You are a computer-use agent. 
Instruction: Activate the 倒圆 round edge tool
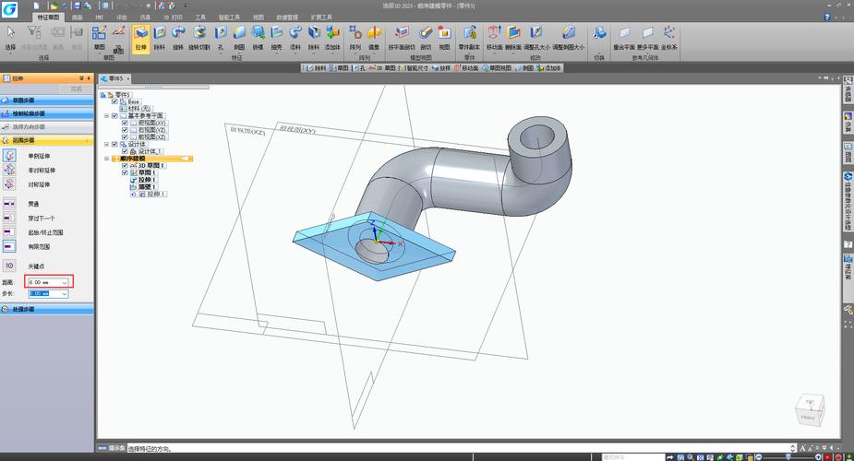click(240, 38)
